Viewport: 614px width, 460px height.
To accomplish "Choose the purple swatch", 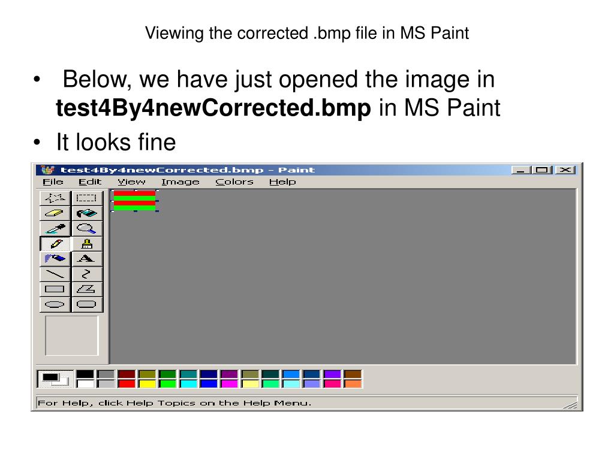I will click(230, 374).
